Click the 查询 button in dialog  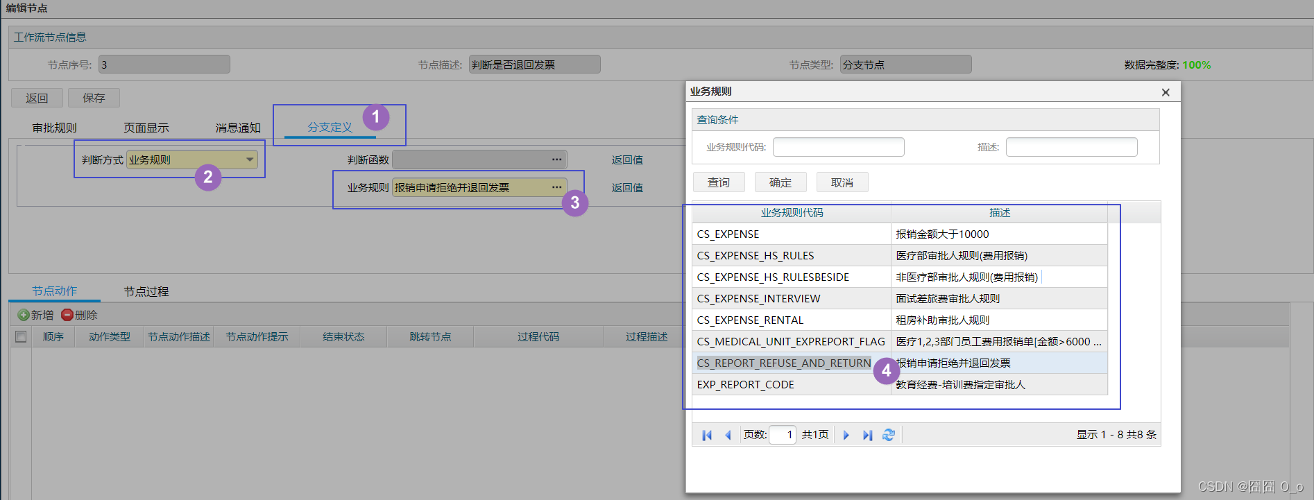[x=719, y=182]
